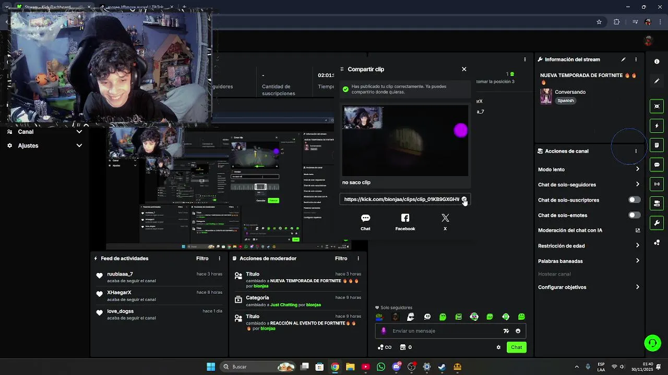Viewport: 668px width, 375px height.
Task: Open Filtro in Feed de actividades
Action: 202,258
